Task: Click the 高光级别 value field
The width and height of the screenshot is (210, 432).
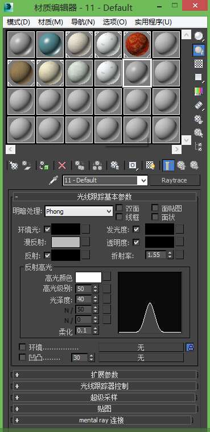Action: point(84,289)
